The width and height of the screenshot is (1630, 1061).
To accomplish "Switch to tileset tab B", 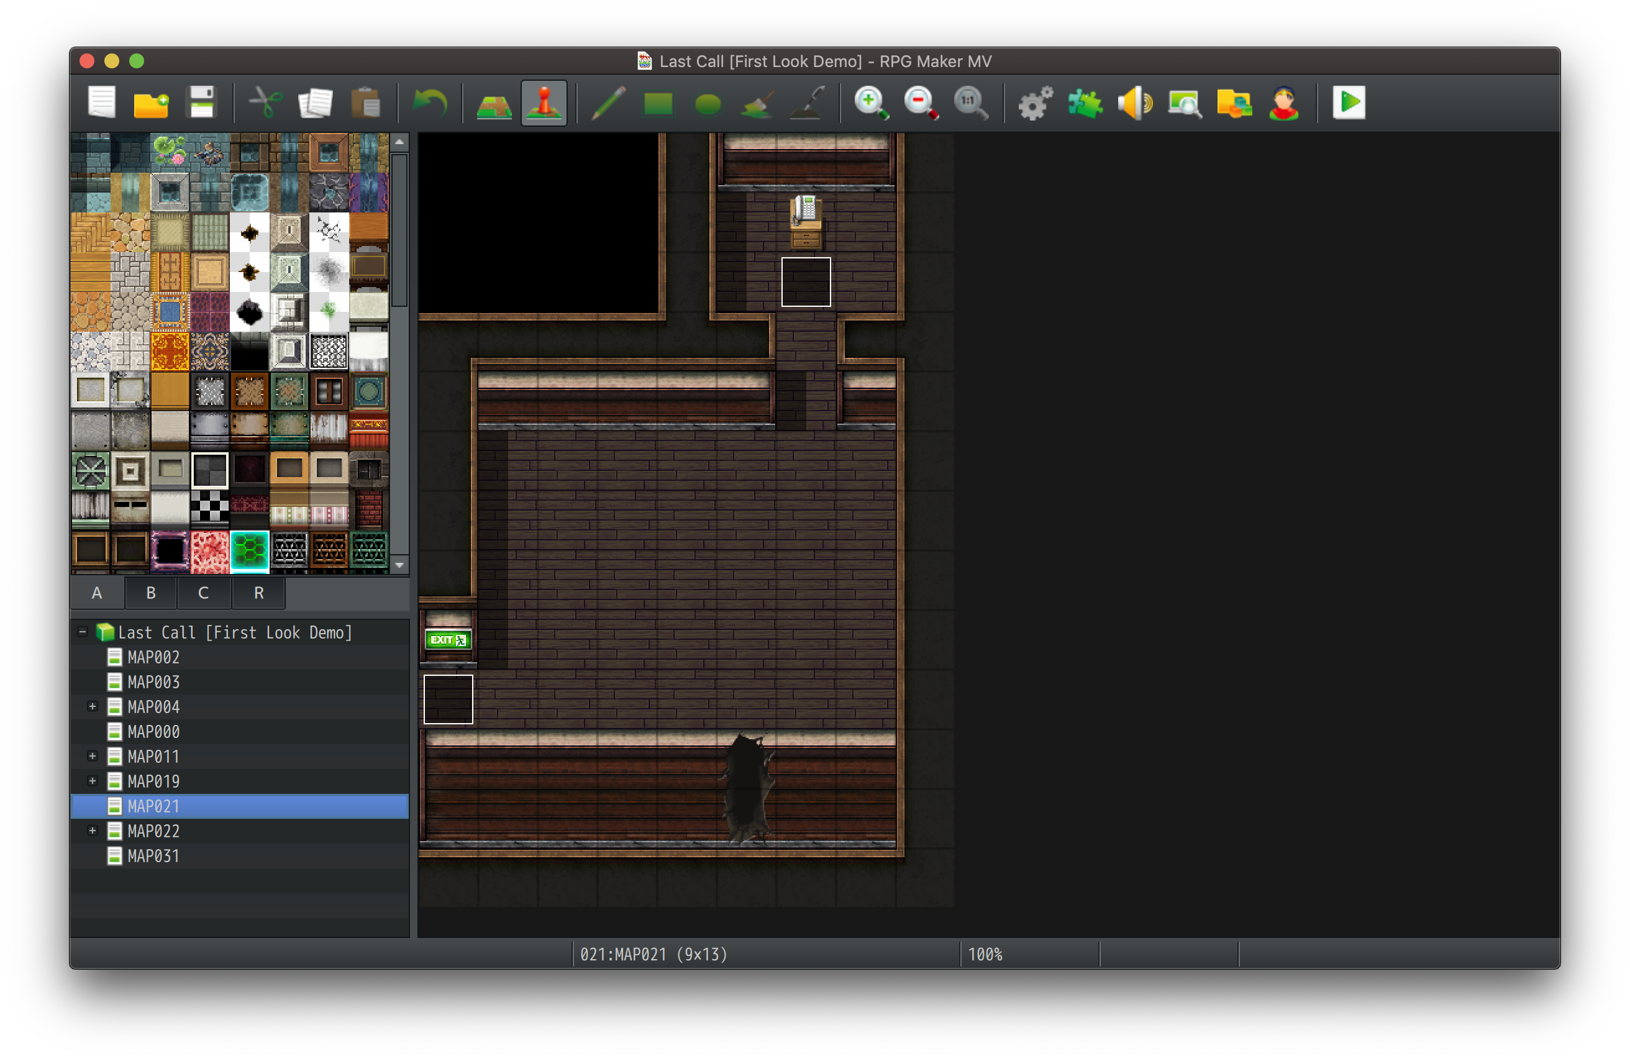I will click(151, 593).
